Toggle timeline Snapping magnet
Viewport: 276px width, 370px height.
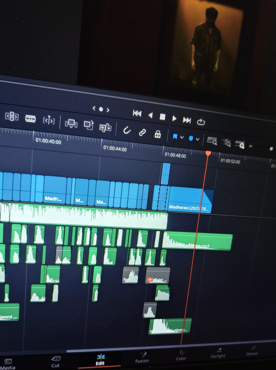(127, 130)
